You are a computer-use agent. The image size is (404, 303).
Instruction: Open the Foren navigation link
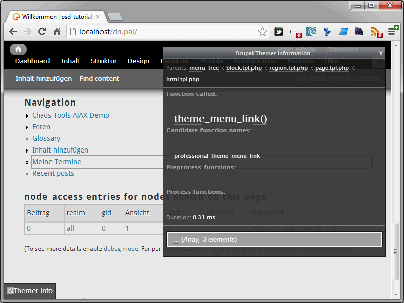click(41, 127)
